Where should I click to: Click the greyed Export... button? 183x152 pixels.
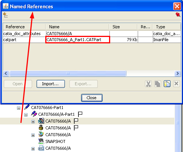click(x=83, y=84)
